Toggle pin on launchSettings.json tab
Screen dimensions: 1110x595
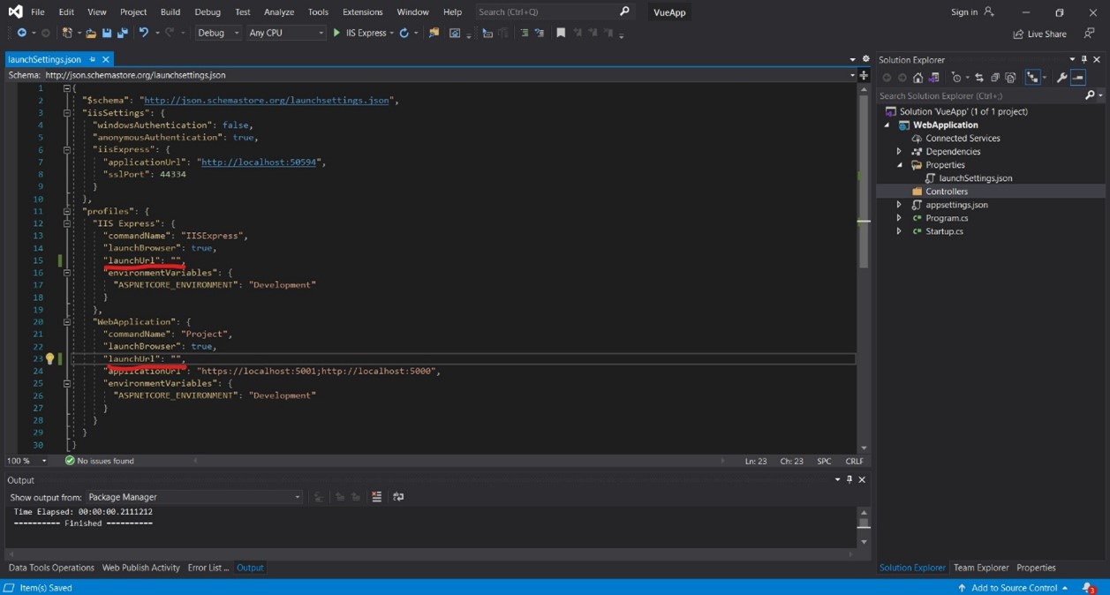[x=92, y=59]
